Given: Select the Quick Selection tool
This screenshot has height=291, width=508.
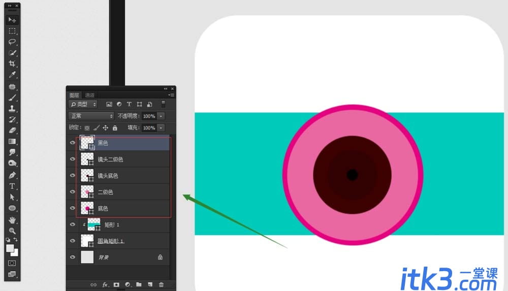Looking at the screenshot, I should point(12,53).
